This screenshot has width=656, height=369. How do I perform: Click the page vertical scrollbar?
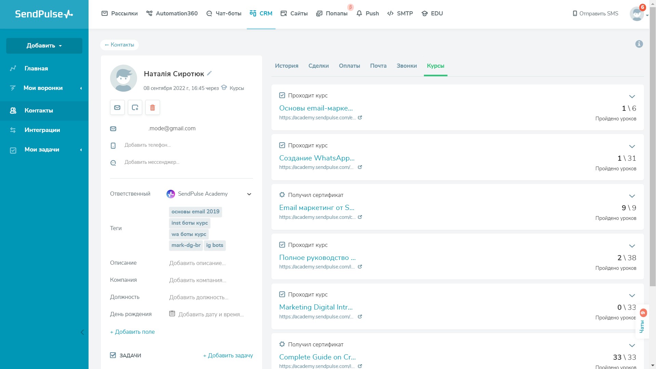[653, 147]
